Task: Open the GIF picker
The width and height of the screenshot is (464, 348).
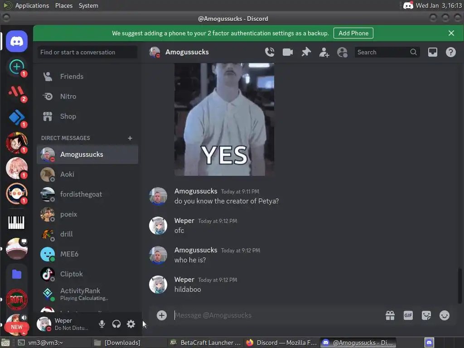Action: tap(408, 315)
